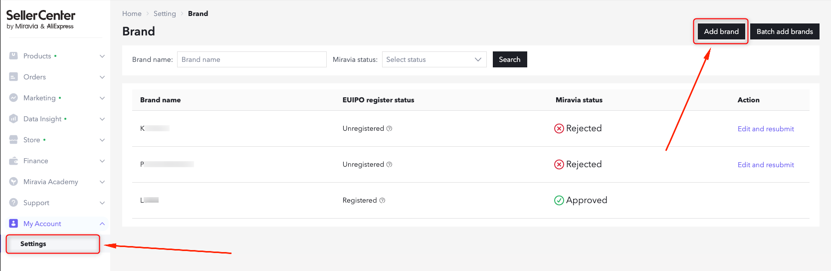Click the help icon beside Registered status
Image resolution: width=831 pixels, height=271 pixels.
382,200
